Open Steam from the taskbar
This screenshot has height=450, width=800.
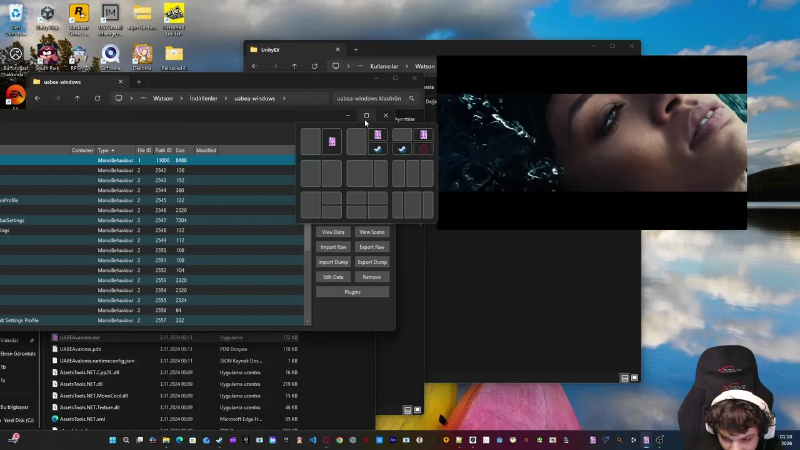219,440
